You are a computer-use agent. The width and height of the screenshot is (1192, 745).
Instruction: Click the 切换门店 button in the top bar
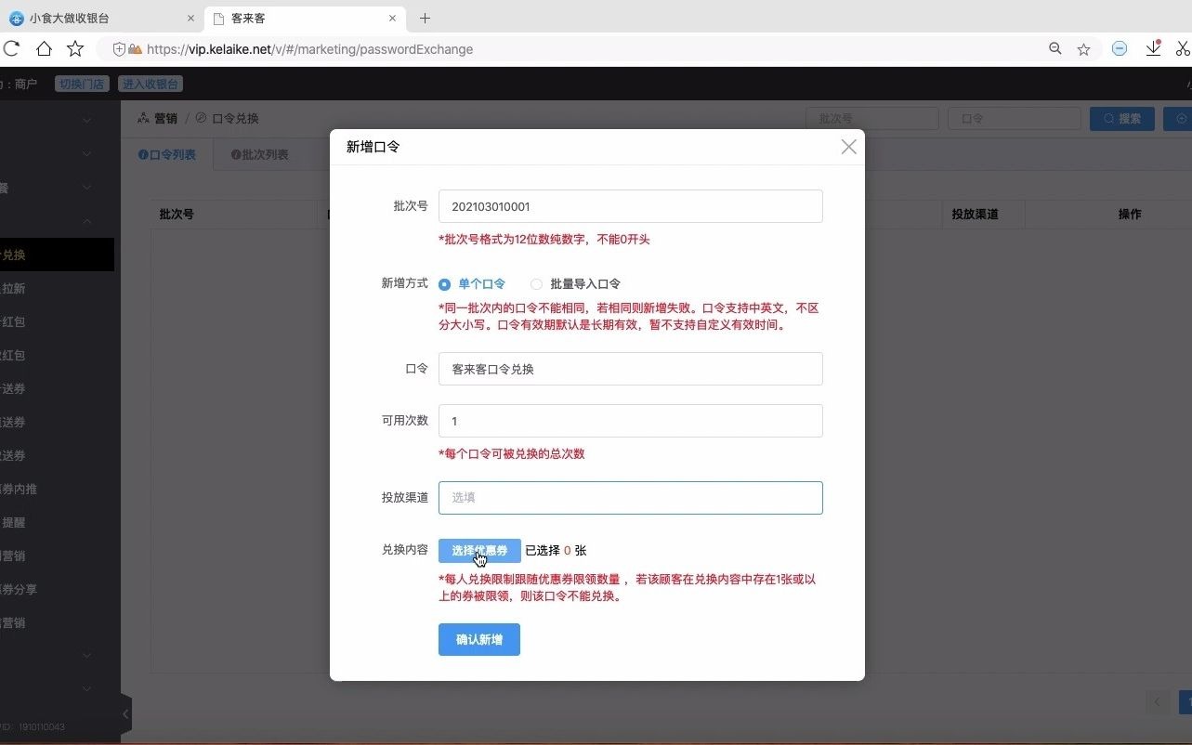click(x=82, y=84)
